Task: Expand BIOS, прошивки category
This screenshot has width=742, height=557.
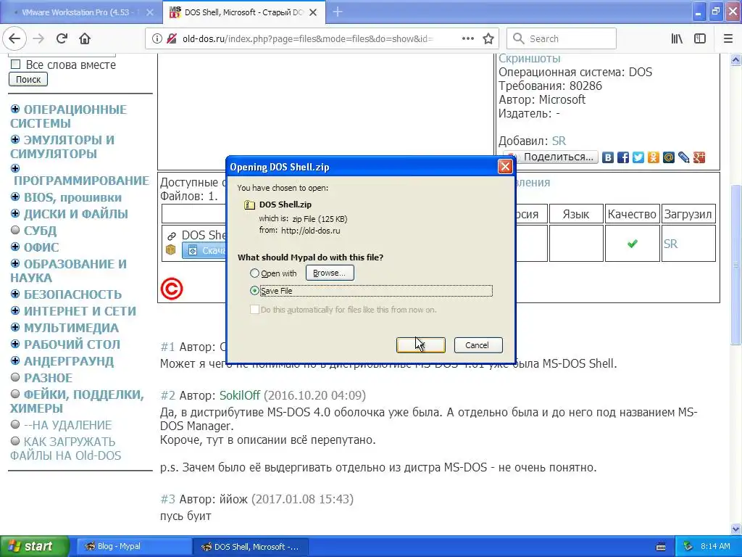Action: pyautogui.click(x=15, y=197)
